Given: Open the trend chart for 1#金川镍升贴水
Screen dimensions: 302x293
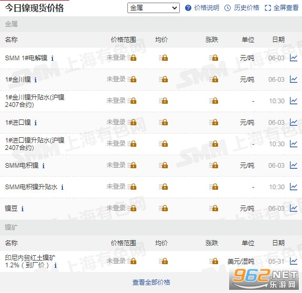Looking at the screenshot, I should pyautogui.click(x=294, y=101).
